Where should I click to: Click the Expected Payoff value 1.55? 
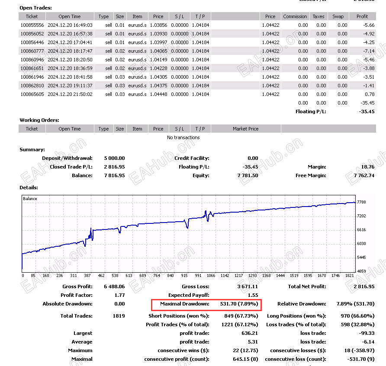[x=253, y=295]
